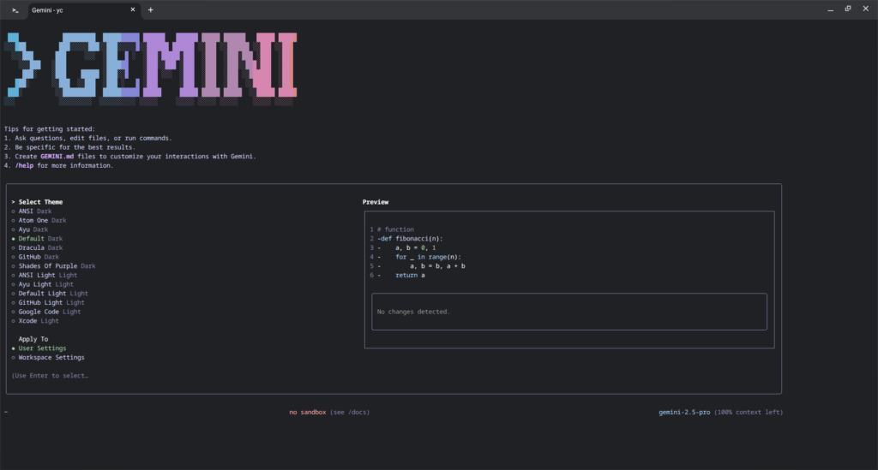Choose the GitHub Dark theme

35,257
